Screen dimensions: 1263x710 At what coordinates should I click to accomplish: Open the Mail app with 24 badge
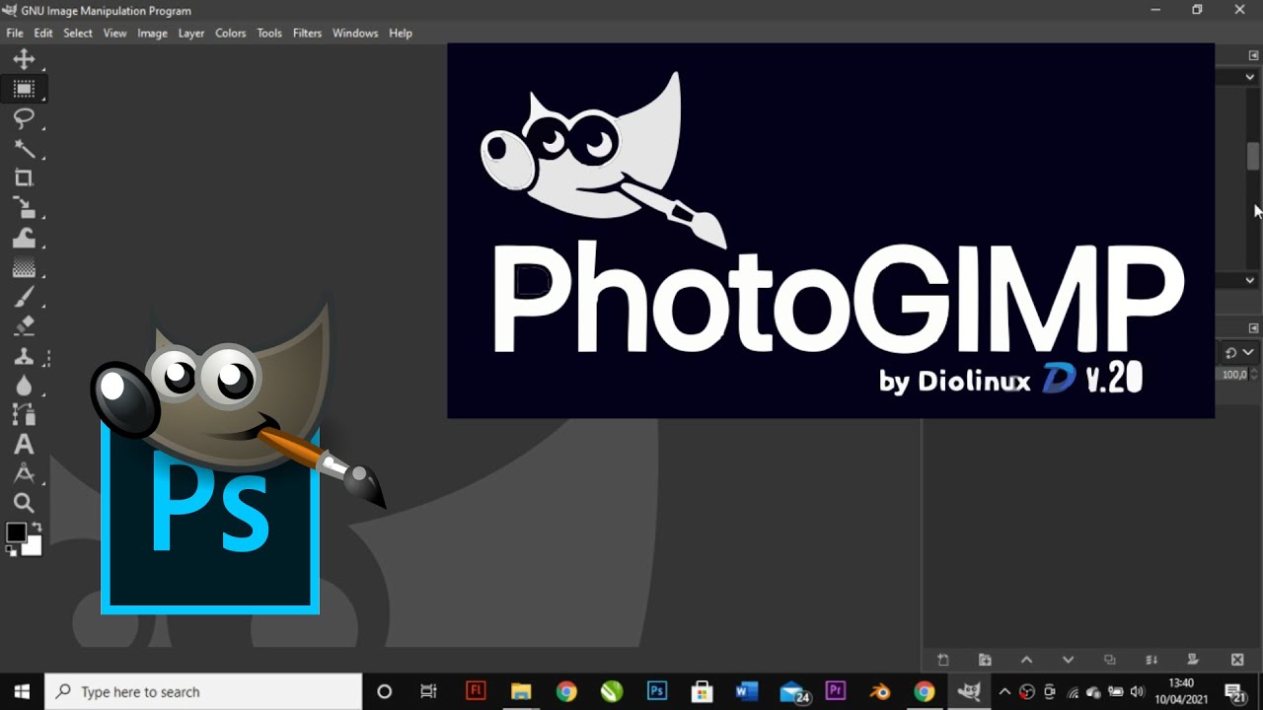point(793,692)
